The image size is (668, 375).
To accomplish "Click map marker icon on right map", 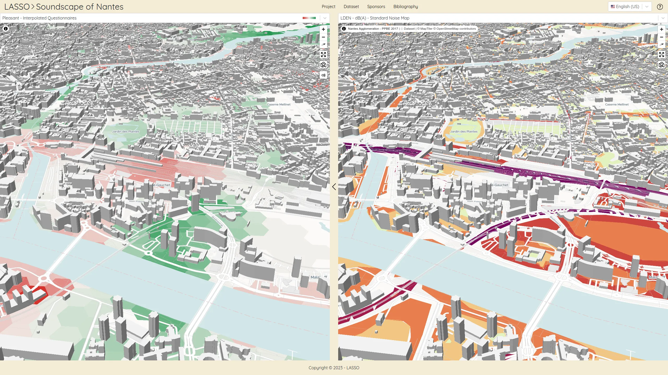I will (661, 65).
